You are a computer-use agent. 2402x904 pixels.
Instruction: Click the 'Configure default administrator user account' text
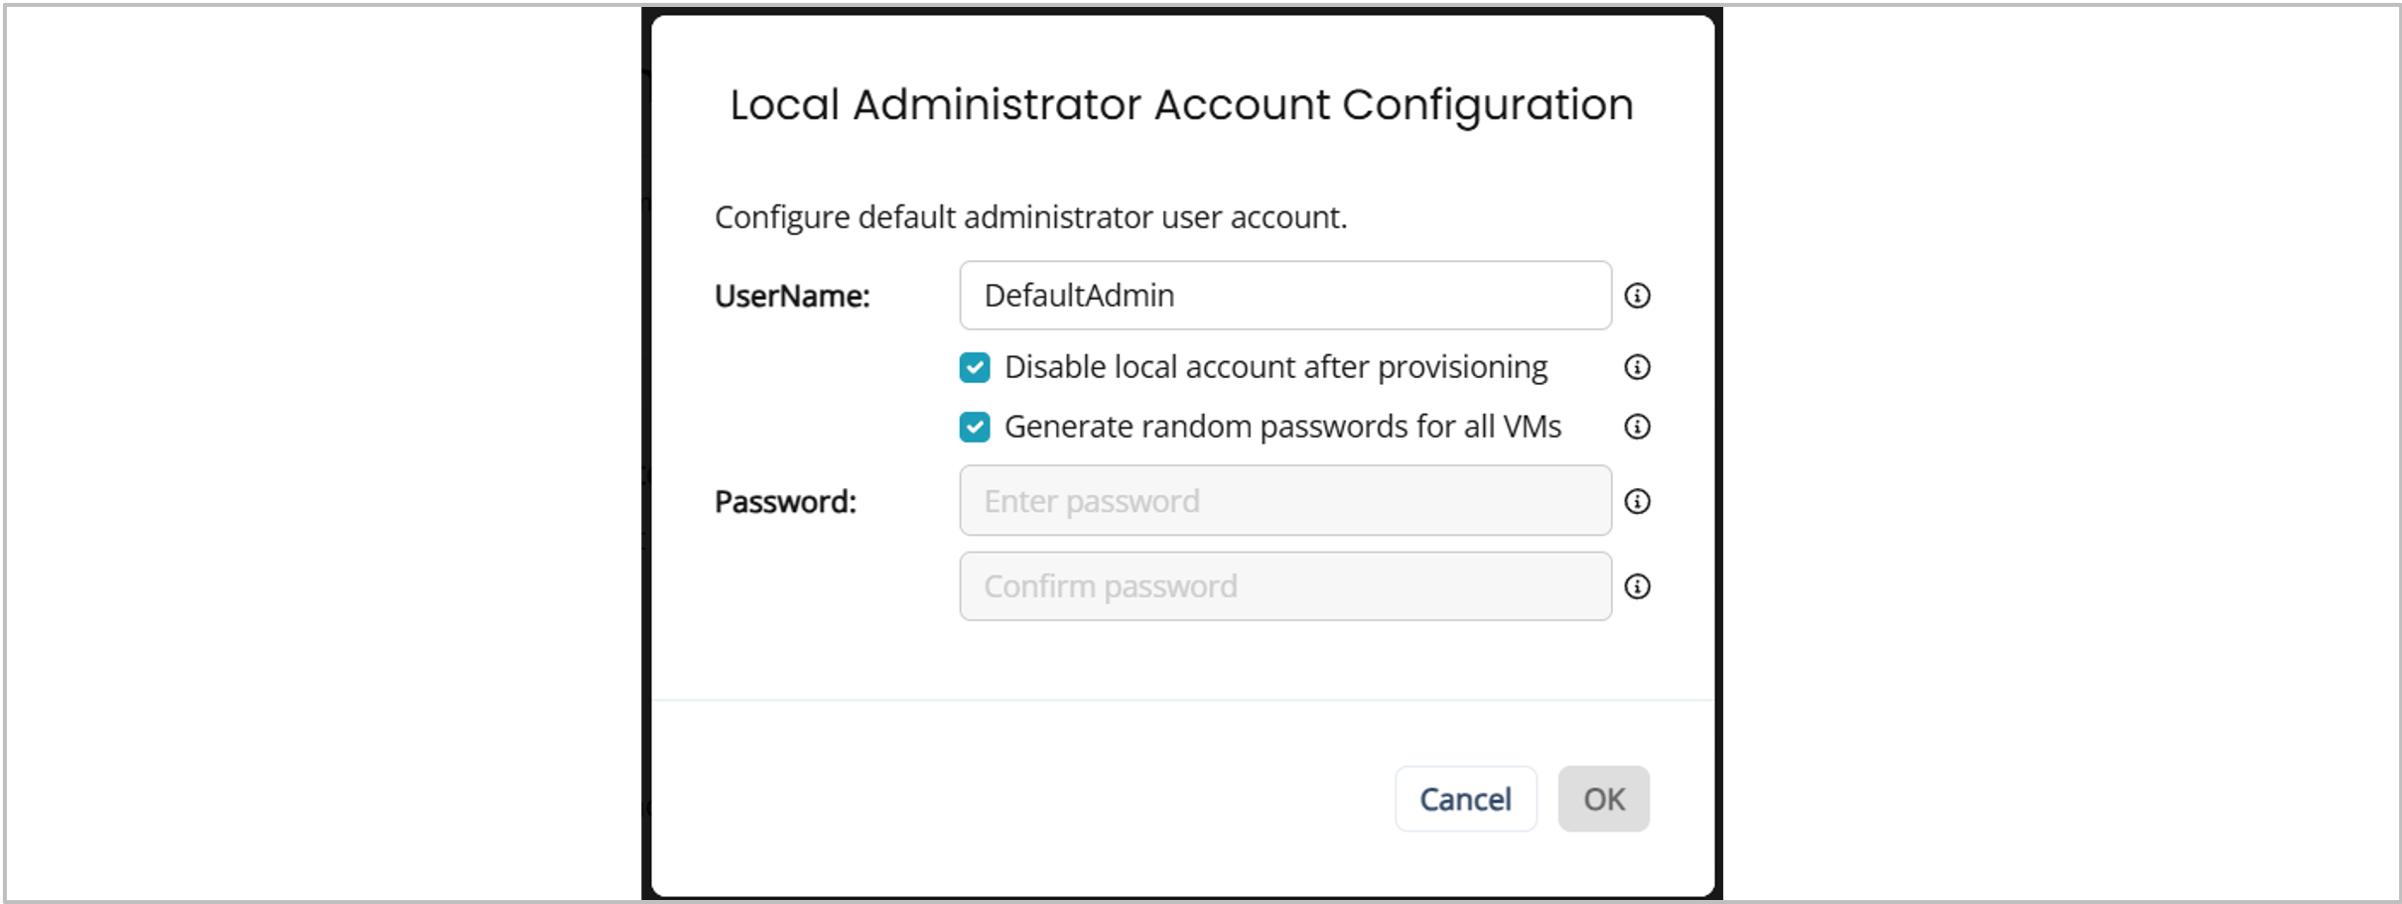pos(1030,217)
